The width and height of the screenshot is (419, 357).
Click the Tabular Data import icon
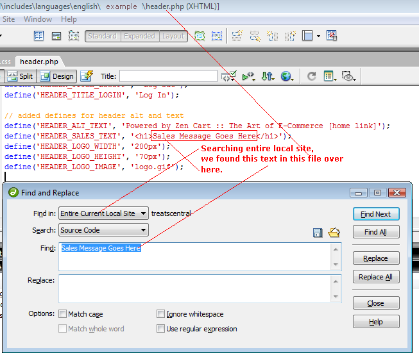pos(332,35)
